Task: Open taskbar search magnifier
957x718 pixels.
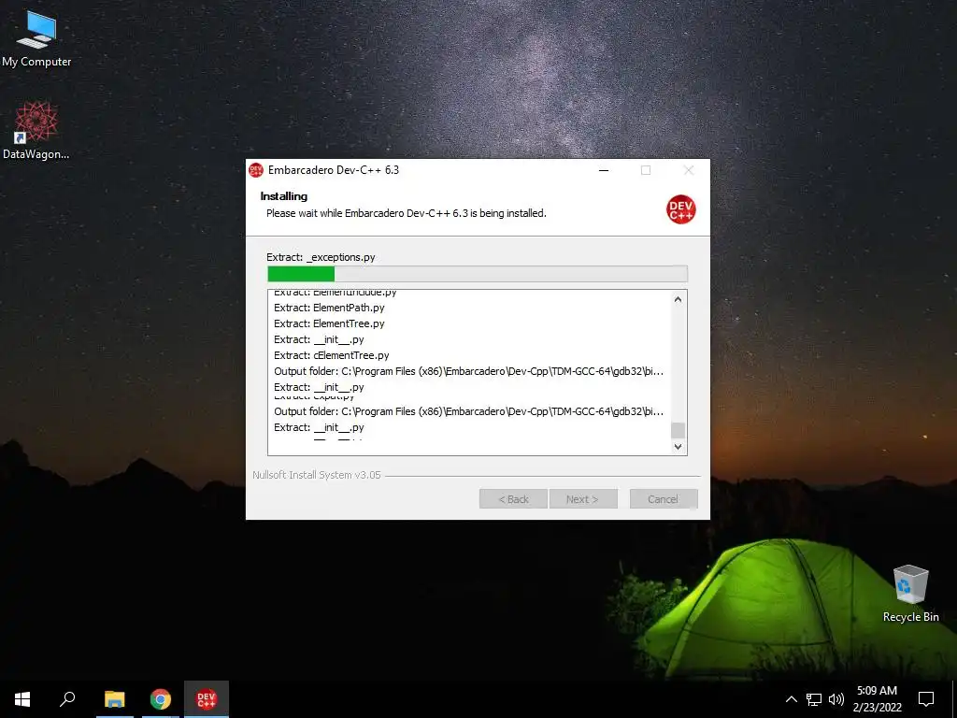Action: pos(67,699)
